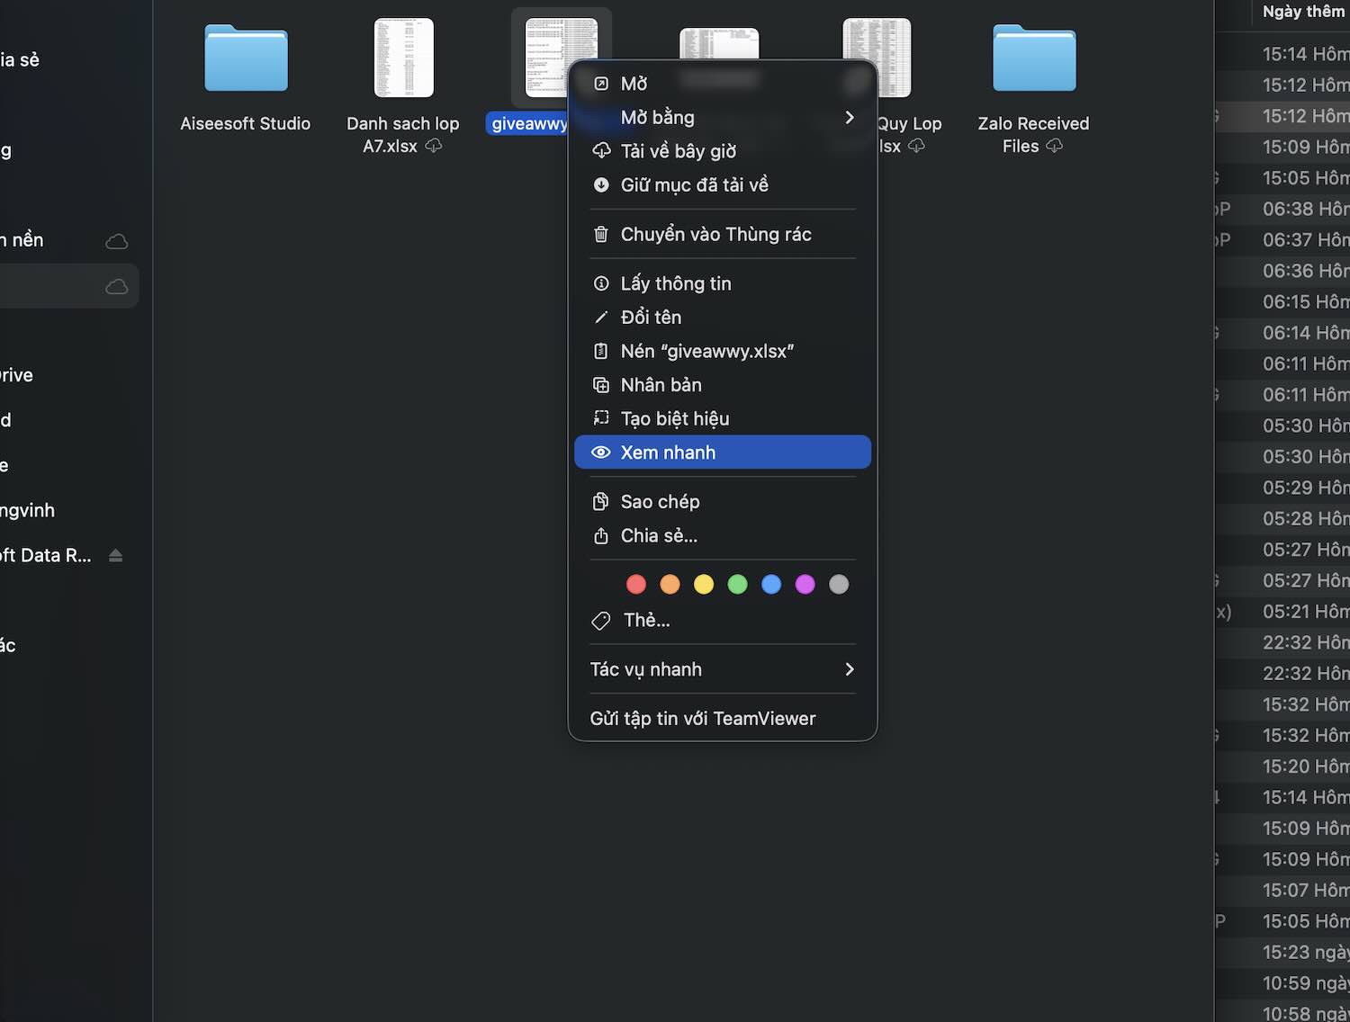
Task: Click the info icon beside Lấy thông tin
Action: [x=601, y=284]
